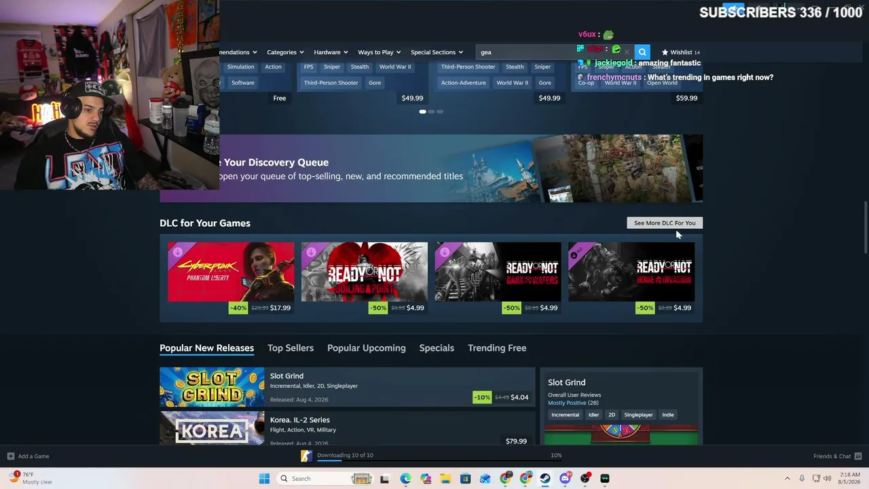This screenshot has width=869, height=489.
Task: Click the Indie tag in Slot Grind panel
Action: point(668,415)
